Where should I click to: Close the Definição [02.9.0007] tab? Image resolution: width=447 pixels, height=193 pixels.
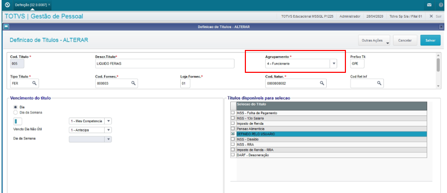coord(49,5)
